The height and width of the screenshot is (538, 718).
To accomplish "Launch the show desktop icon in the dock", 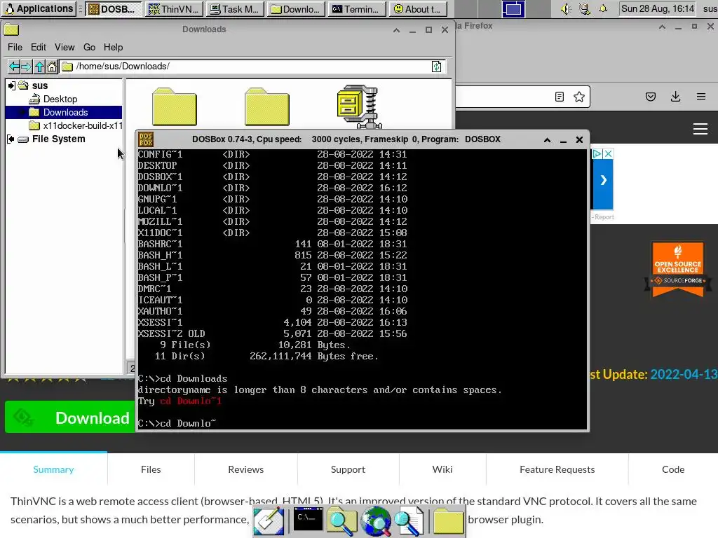I will [269, 520].
